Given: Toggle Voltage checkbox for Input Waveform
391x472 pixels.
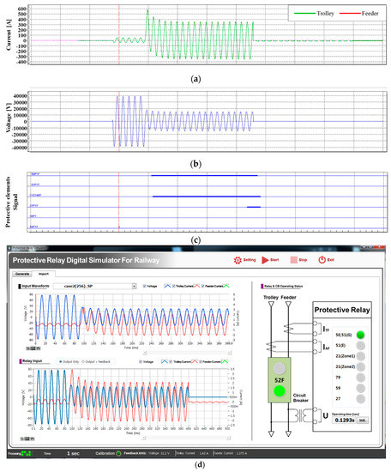Looking at the screenshot, I should [145, 286].
